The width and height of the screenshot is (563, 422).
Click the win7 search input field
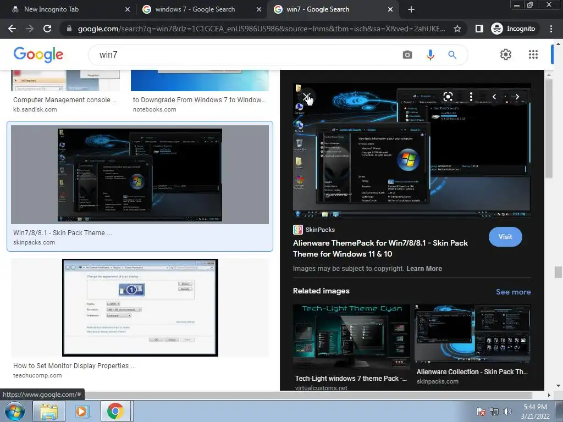point(244,54)
